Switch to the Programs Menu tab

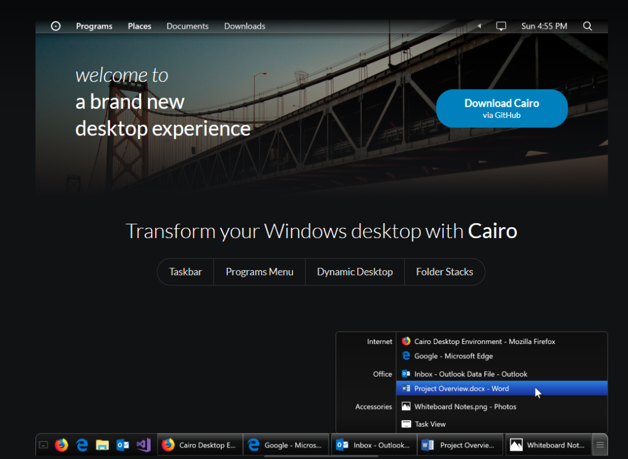(259, 272)
